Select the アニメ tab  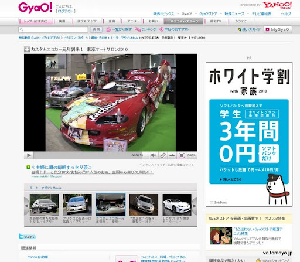click(x=132, y=21)
